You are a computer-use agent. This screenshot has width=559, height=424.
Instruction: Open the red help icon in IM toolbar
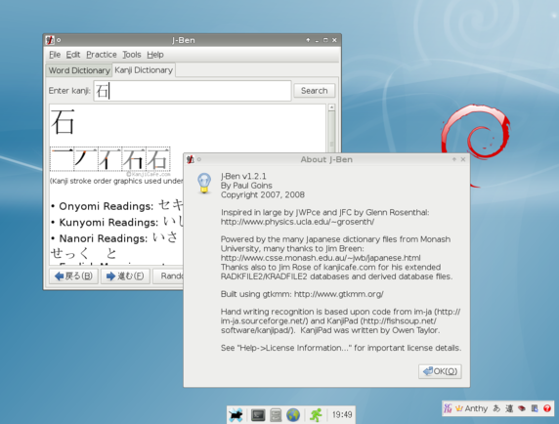point(547,408)
